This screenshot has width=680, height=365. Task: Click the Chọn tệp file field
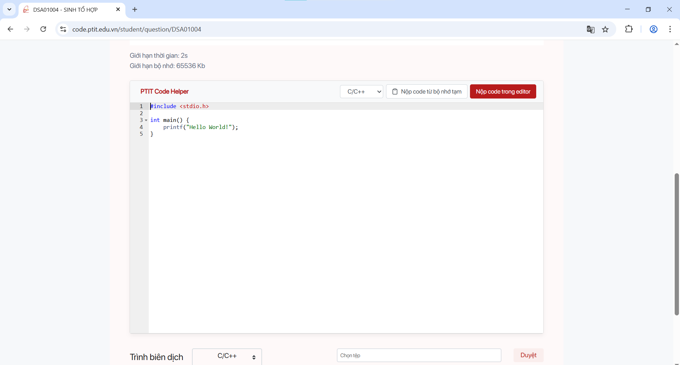pyautogui.click(x=419, y=355)
